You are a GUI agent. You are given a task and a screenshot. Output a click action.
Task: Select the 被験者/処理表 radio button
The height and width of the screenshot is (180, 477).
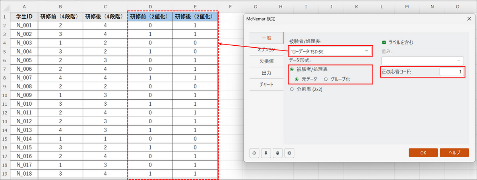click(292, 70)
